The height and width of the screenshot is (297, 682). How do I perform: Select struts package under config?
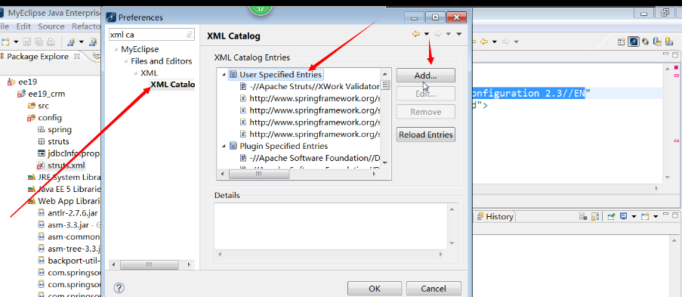coord(53,141)
